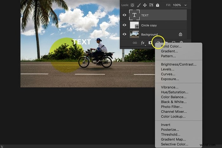Image resolution: width=222 pixels, height=148 pixels.
Task: Select Color Lookup... menu entry
Action: coord(173,116)
